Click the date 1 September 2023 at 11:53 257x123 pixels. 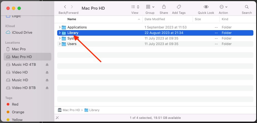point(165,27)
